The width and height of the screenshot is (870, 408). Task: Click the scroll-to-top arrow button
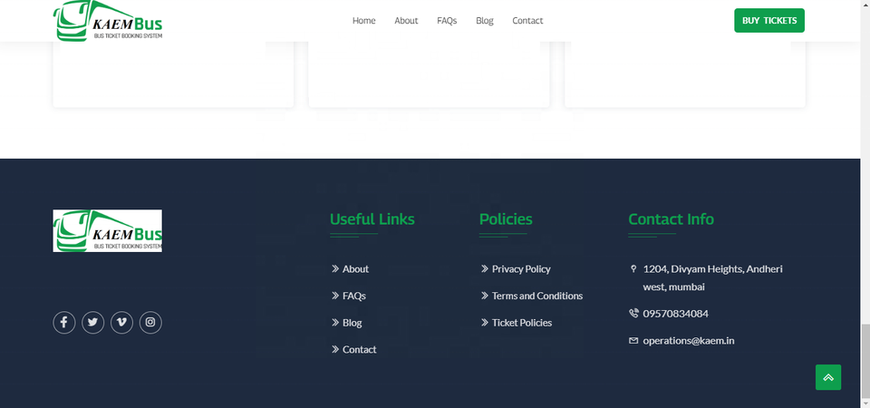(828, 377)
